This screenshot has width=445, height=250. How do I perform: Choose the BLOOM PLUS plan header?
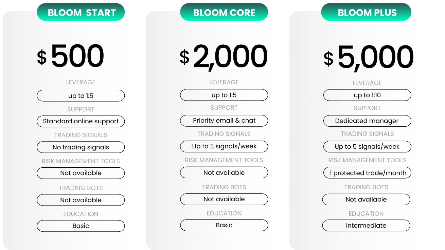(x=366, y=13)
